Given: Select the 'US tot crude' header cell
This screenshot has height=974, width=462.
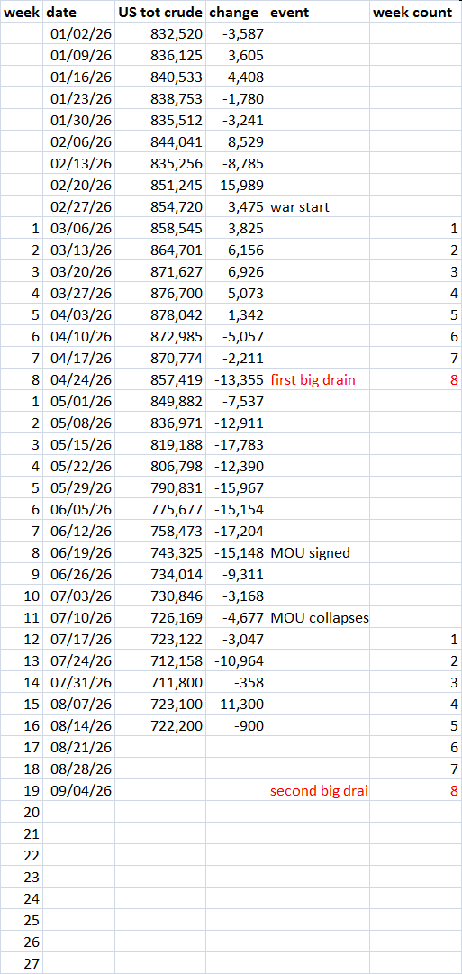Looking at the screenshot, I should click(160, 12).
